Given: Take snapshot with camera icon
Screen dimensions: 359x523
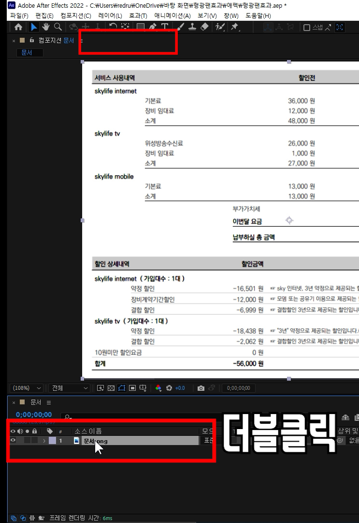Looking at the screenshot, I should point(201,388).
